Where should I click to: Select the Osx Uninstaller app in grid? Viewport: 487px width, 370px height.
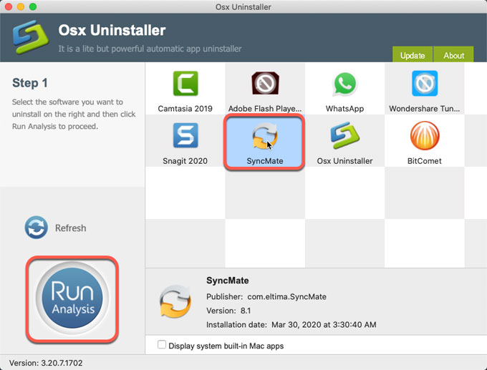344,136
